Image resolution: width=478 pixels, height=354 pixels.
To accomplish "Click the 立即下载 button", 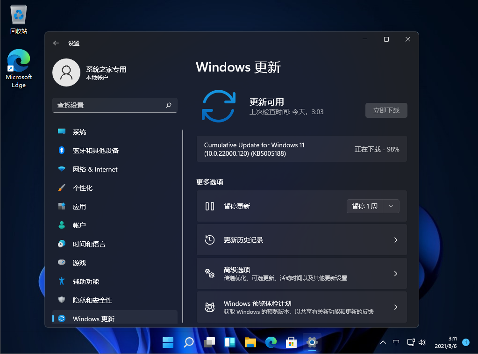I will pos(386,110).
